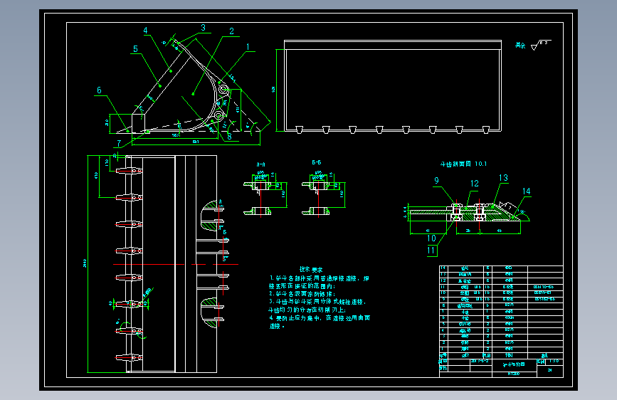Click callout number 9 on tooth section

[x=436, y=180]
